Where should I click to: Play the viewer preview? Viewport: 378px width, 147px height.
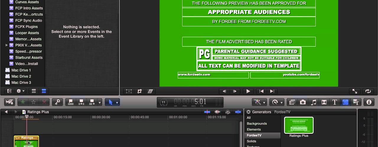[x=248, y=91]
